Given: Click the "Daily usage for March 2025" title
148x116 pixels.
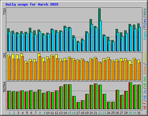Looking at the screenshot, I should tap(32, 4).
